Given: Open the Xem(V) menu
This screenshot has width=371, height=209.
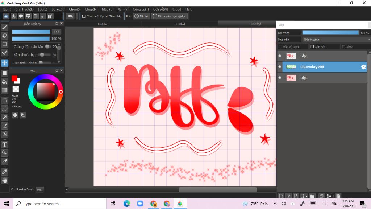Looking at the screenshot, I should (123, 9).
